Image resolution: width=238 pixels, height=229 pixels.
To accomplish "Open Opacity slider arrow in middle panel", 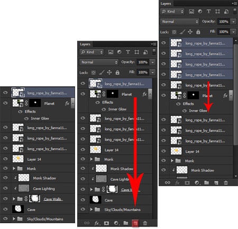I will [x=153, y=62].
